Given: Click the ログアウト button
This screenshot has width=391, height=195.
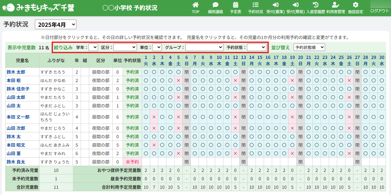Looking at the screenshot, I should tap(379, 11).
